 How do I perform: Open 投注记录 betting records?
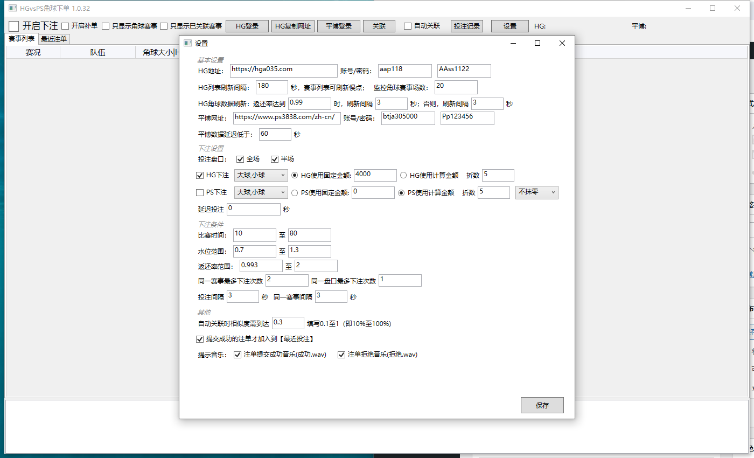tap(466, 26)
